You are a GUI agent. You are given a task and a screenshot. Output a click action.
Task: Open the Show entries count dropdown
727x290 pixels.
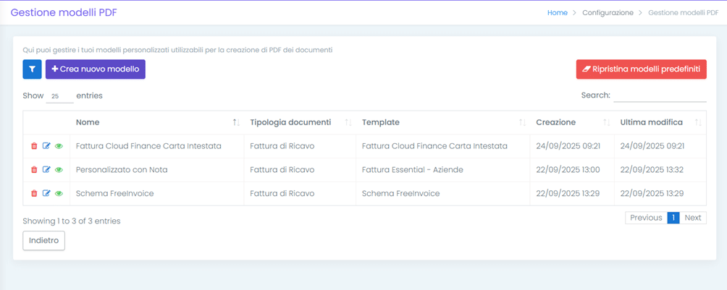pyautogui.click(x=59, y=95)
